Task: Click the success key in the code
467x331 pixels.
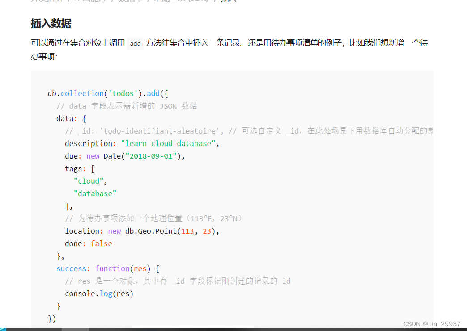Action: (x=71, y=268)
